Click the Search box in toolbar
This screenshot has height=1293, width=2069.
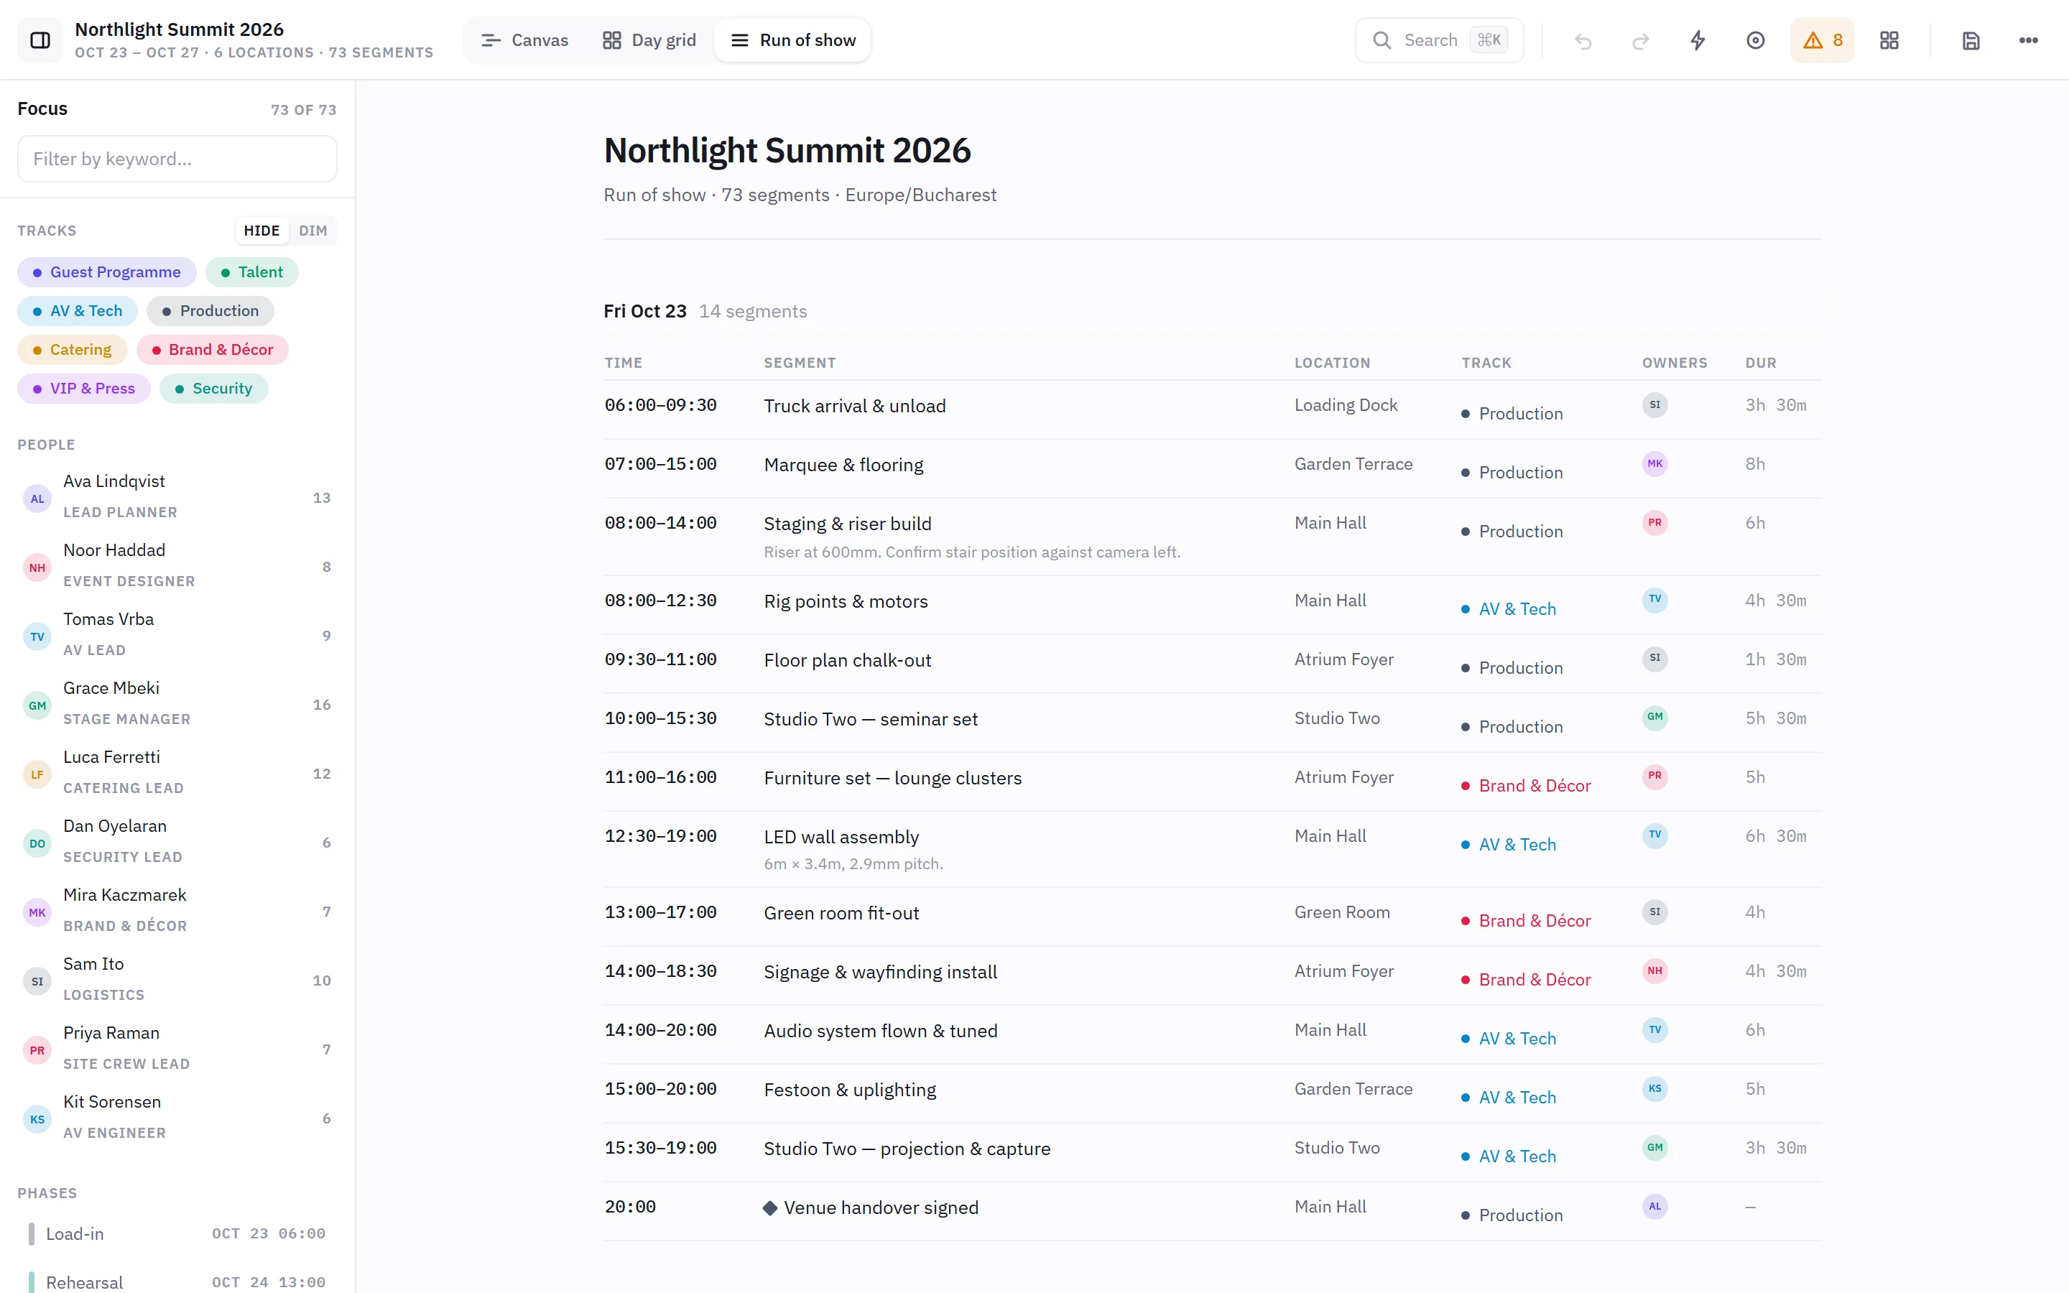pos(1439,40)
